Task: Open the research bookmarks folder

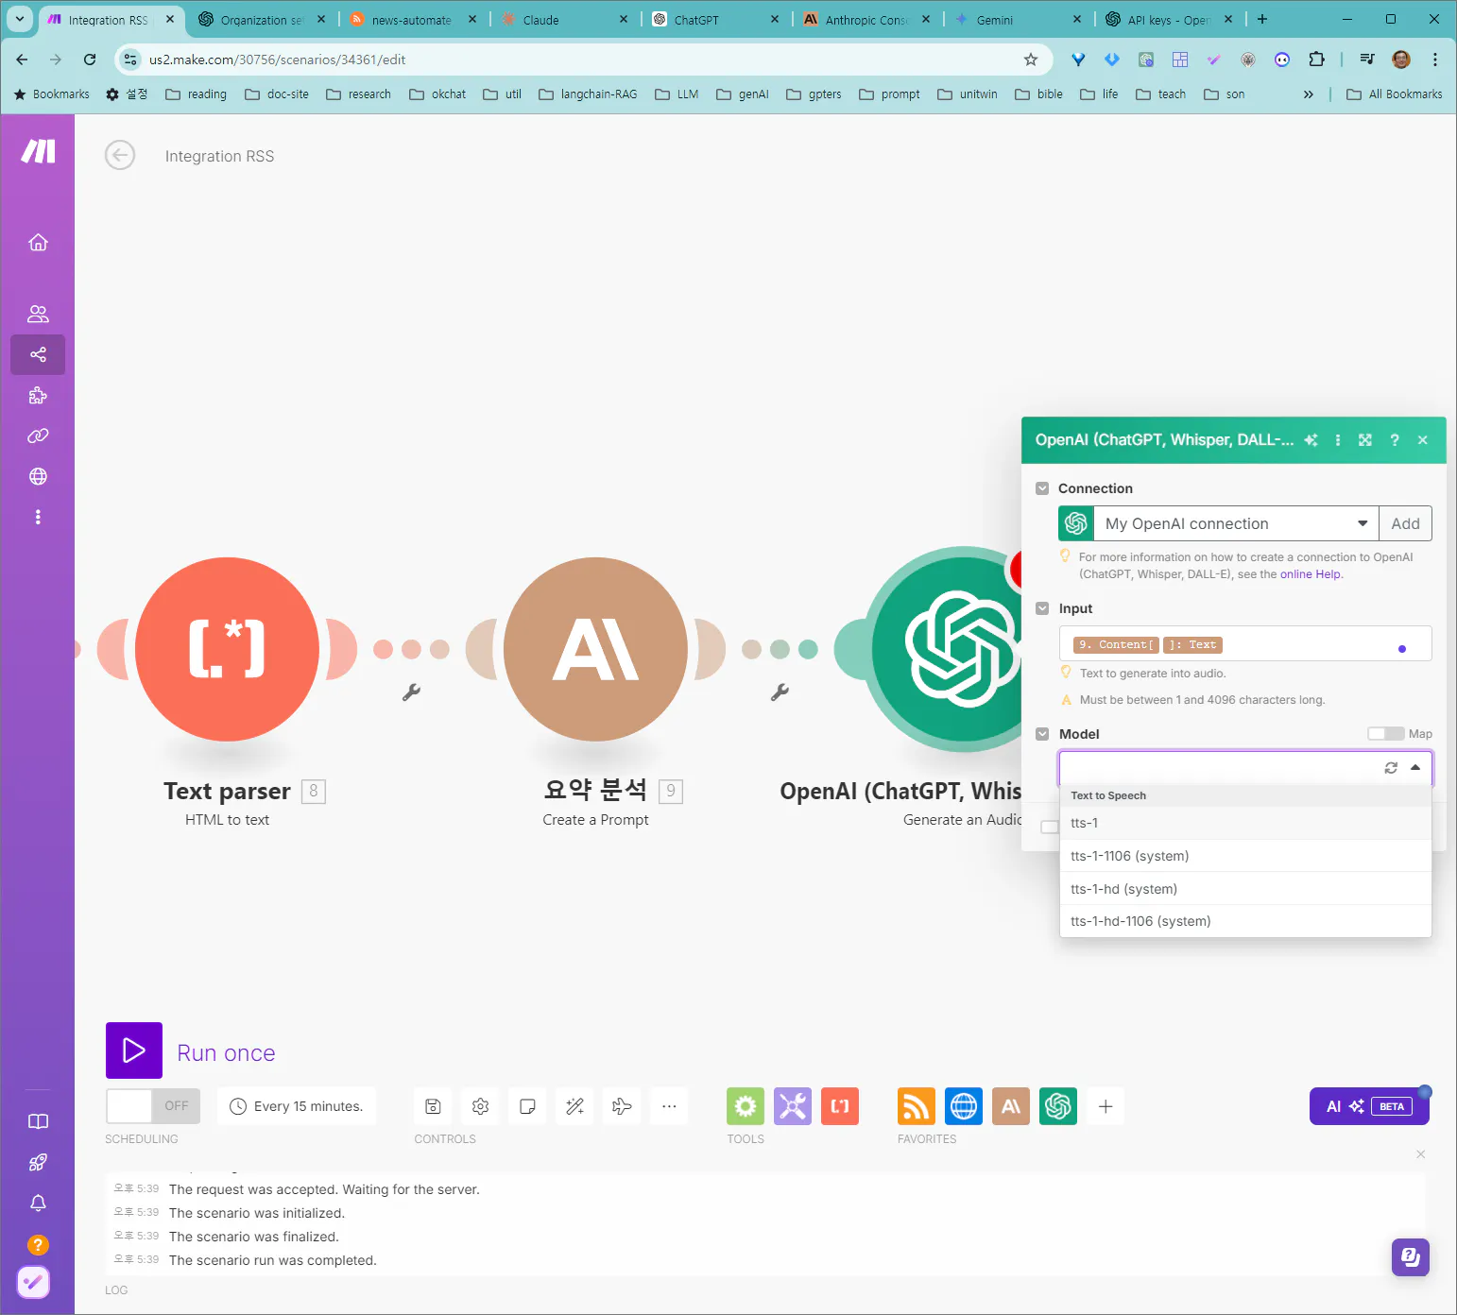Action: 358,94
